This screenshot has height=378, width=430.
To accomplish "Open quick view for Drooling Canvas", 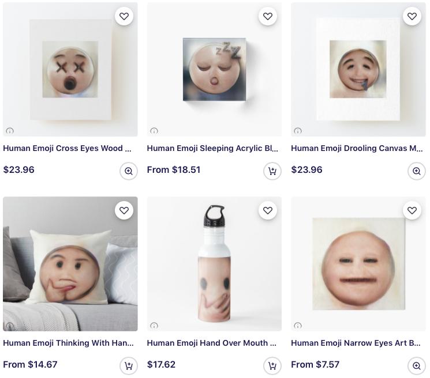I will pyautogui.click(x=417, y=171).
